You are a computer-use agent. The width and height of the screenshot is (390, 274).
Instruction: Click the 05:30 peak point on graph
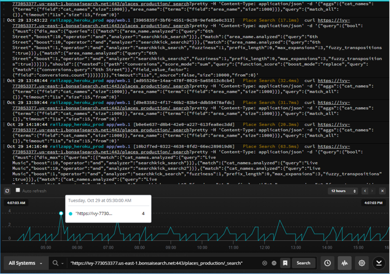[61, 213]
